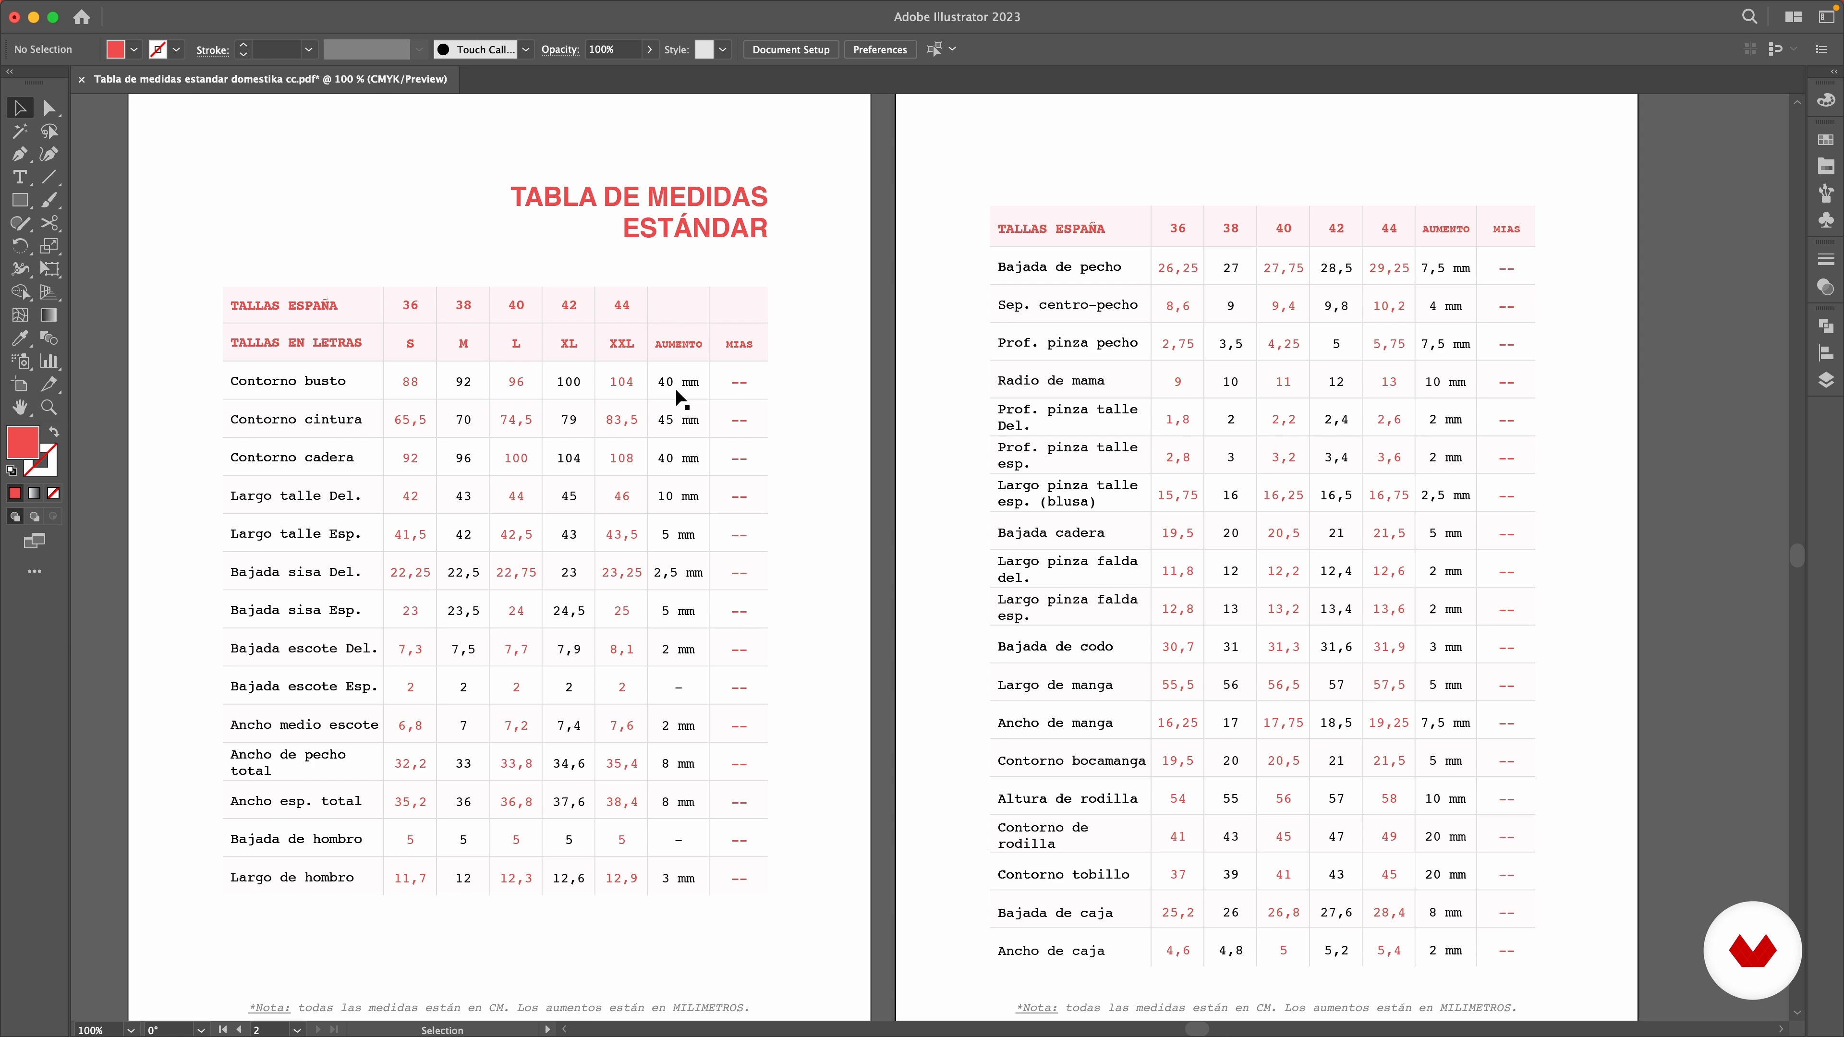Select the Line Segment tool
The width and height of the screenshot is (1844, 1037).
coord(49,177)
